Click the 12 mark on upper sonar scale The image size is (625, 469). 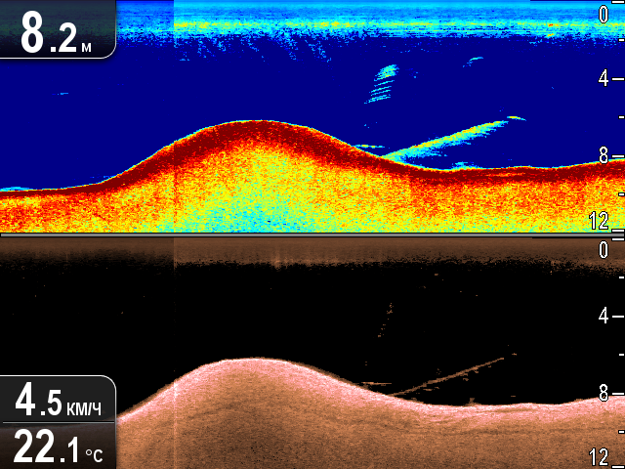pos(603,221)
